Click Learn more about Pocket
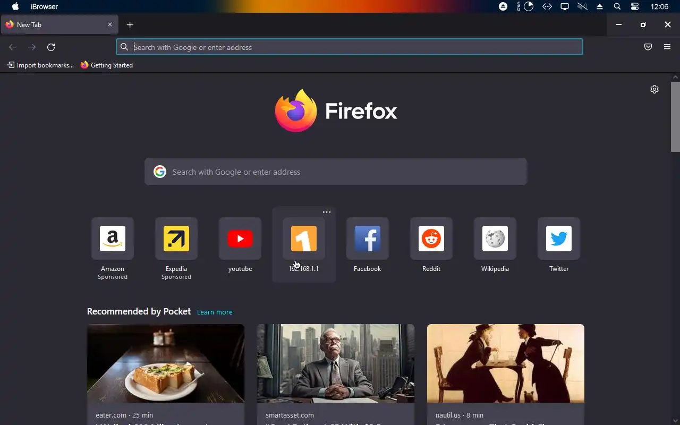This screenshot has height=425, width=680. (215, 312)
